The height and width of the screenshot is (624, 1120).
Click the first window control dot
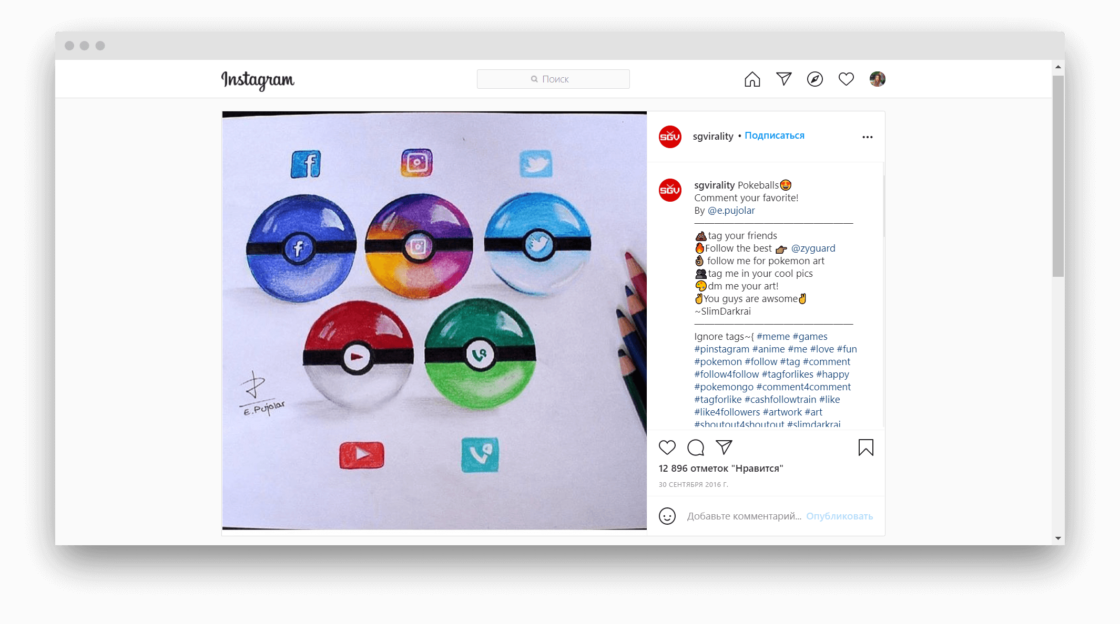69,46
